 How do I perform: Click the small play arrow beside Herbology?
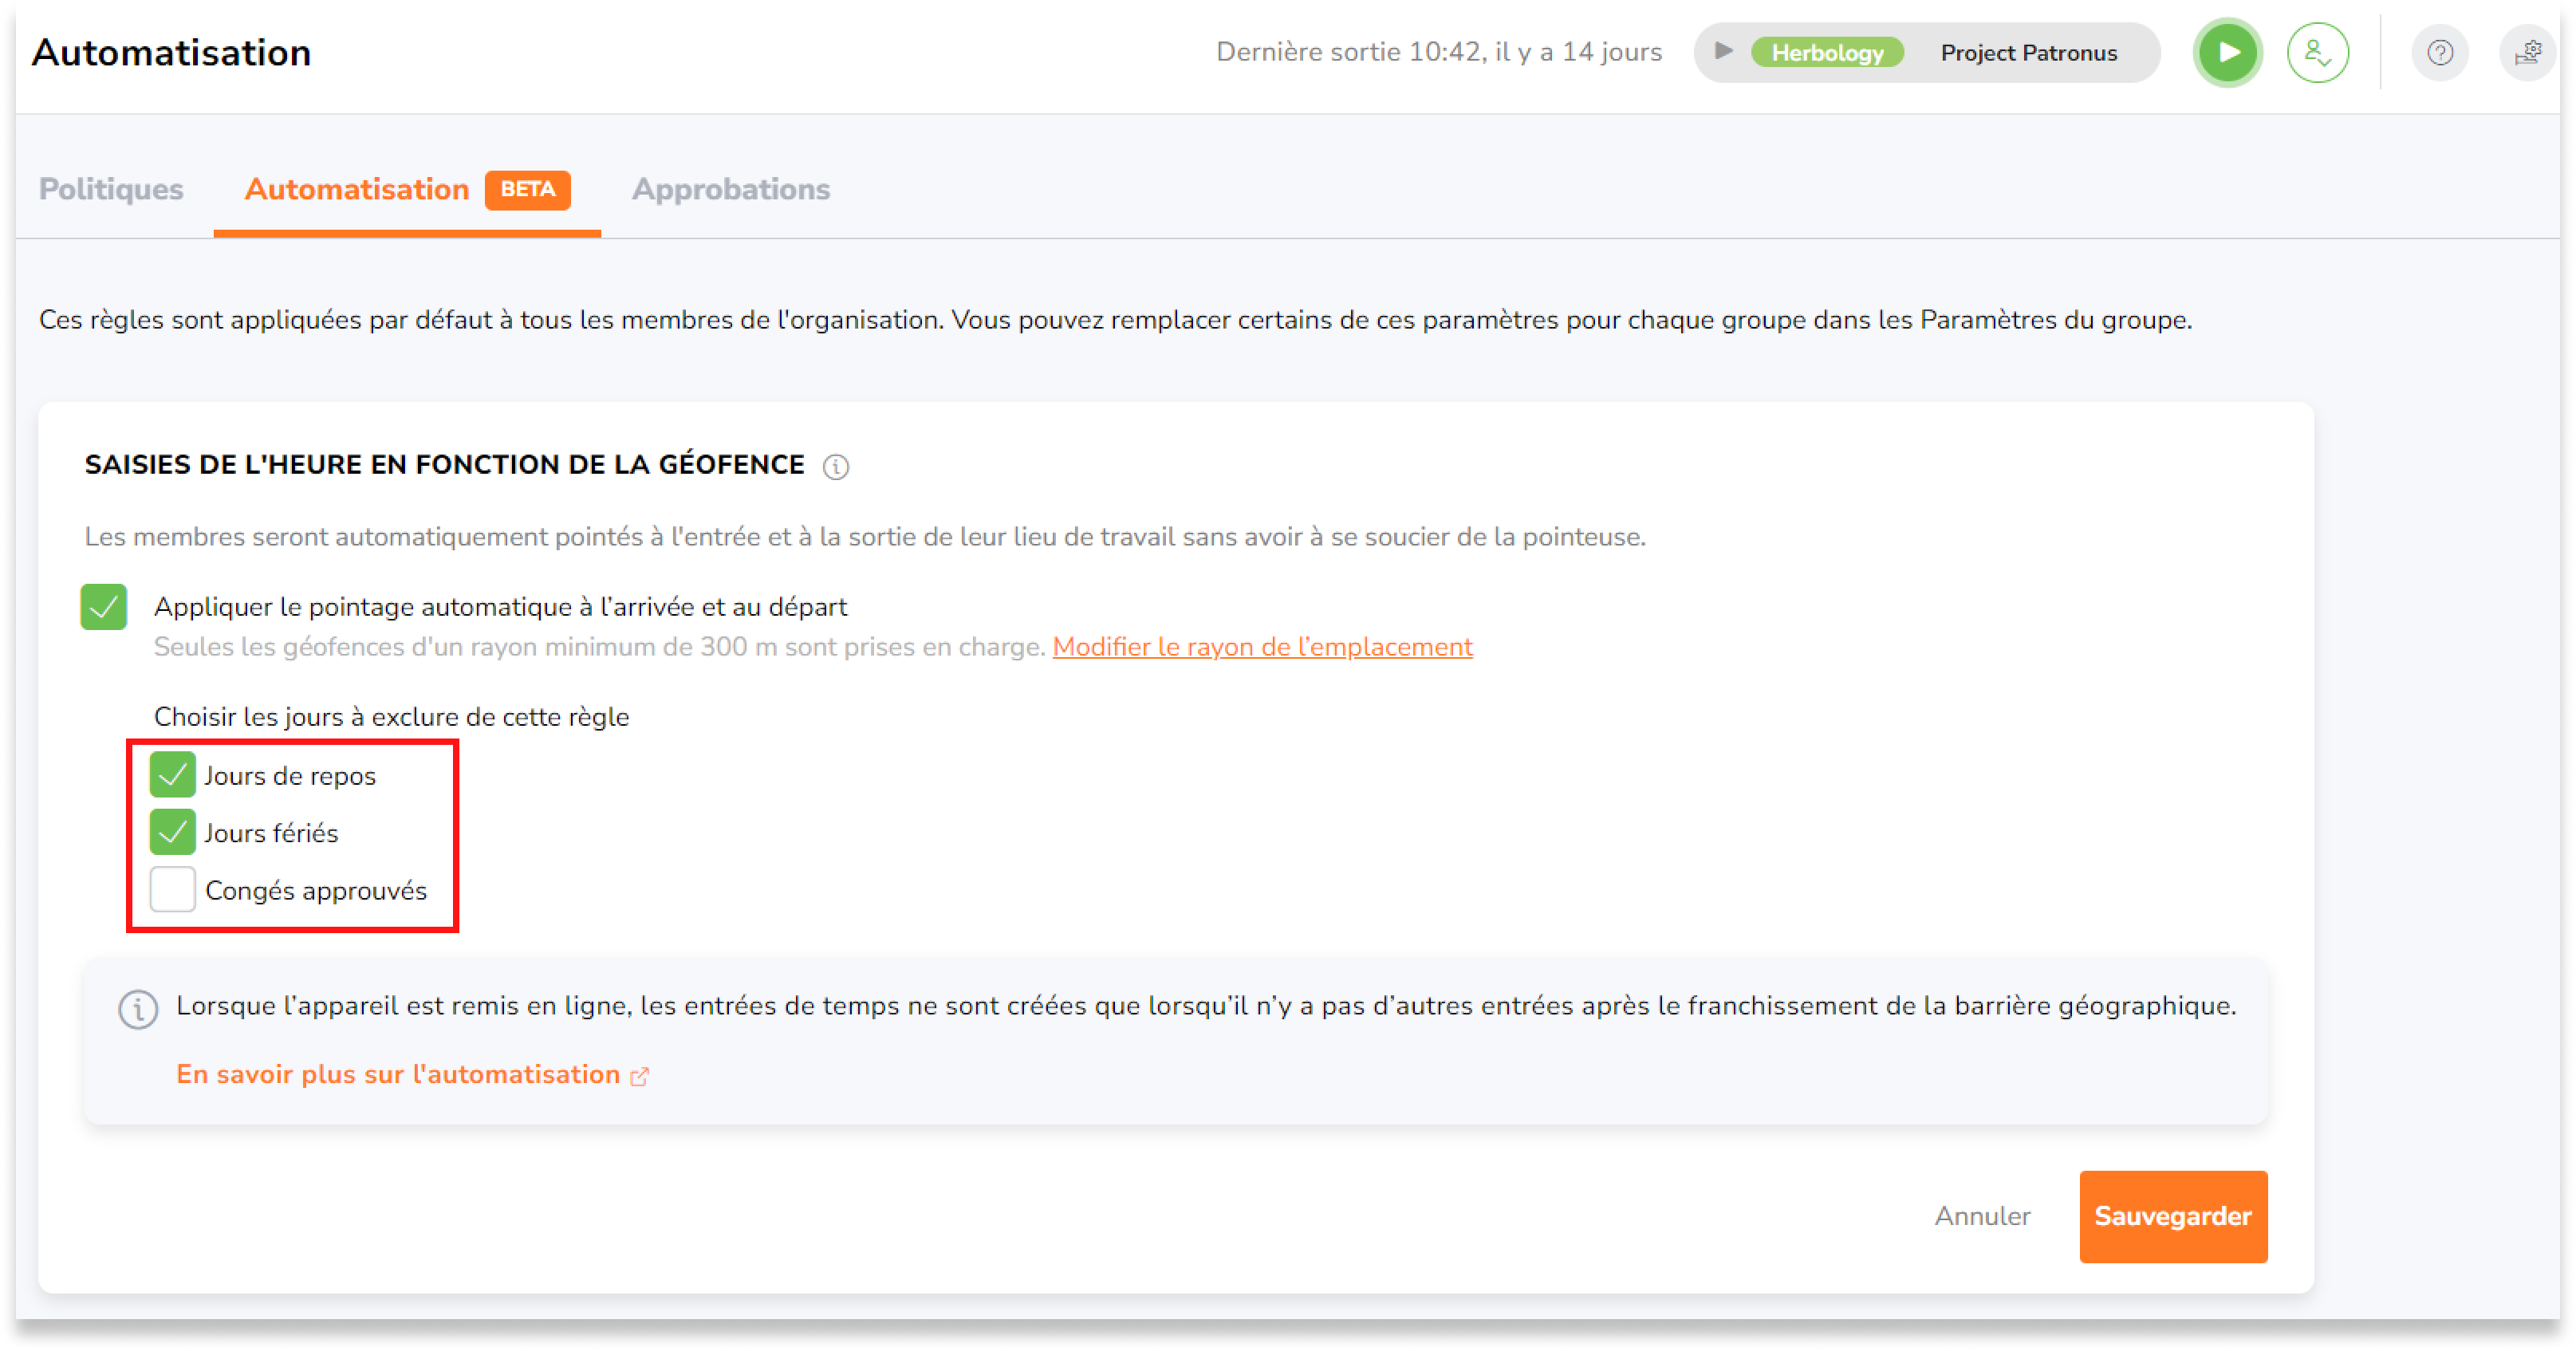[1722, 52]
